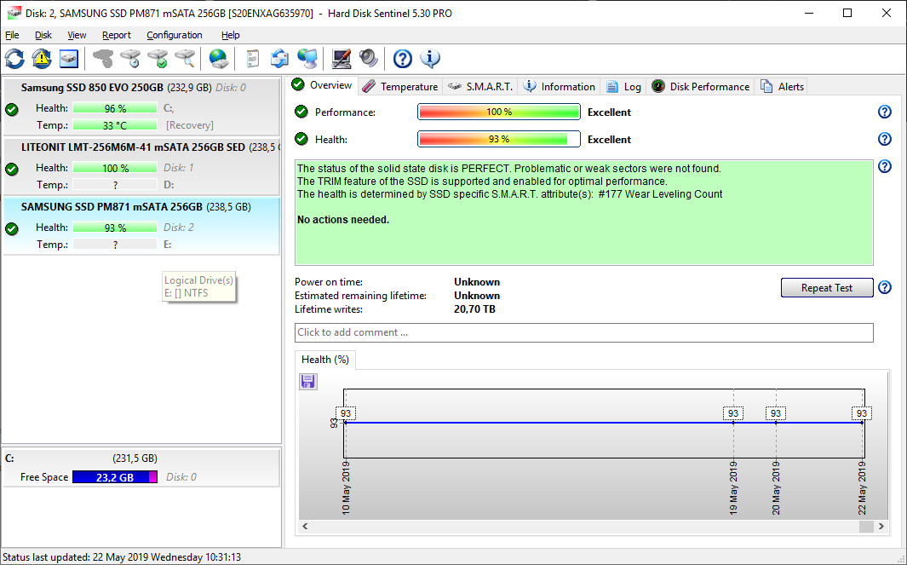This screenshot has width=907, height=565.
Task: Click the greyed-out stethoscope disk test icon
Action: 104,59
